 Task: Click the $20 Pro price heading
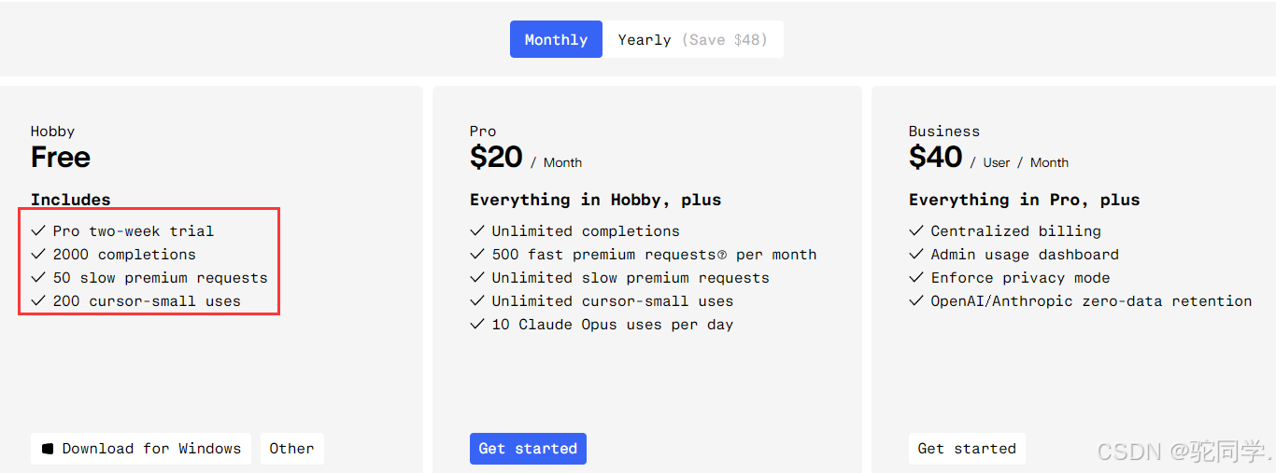[x=496, y=157]
